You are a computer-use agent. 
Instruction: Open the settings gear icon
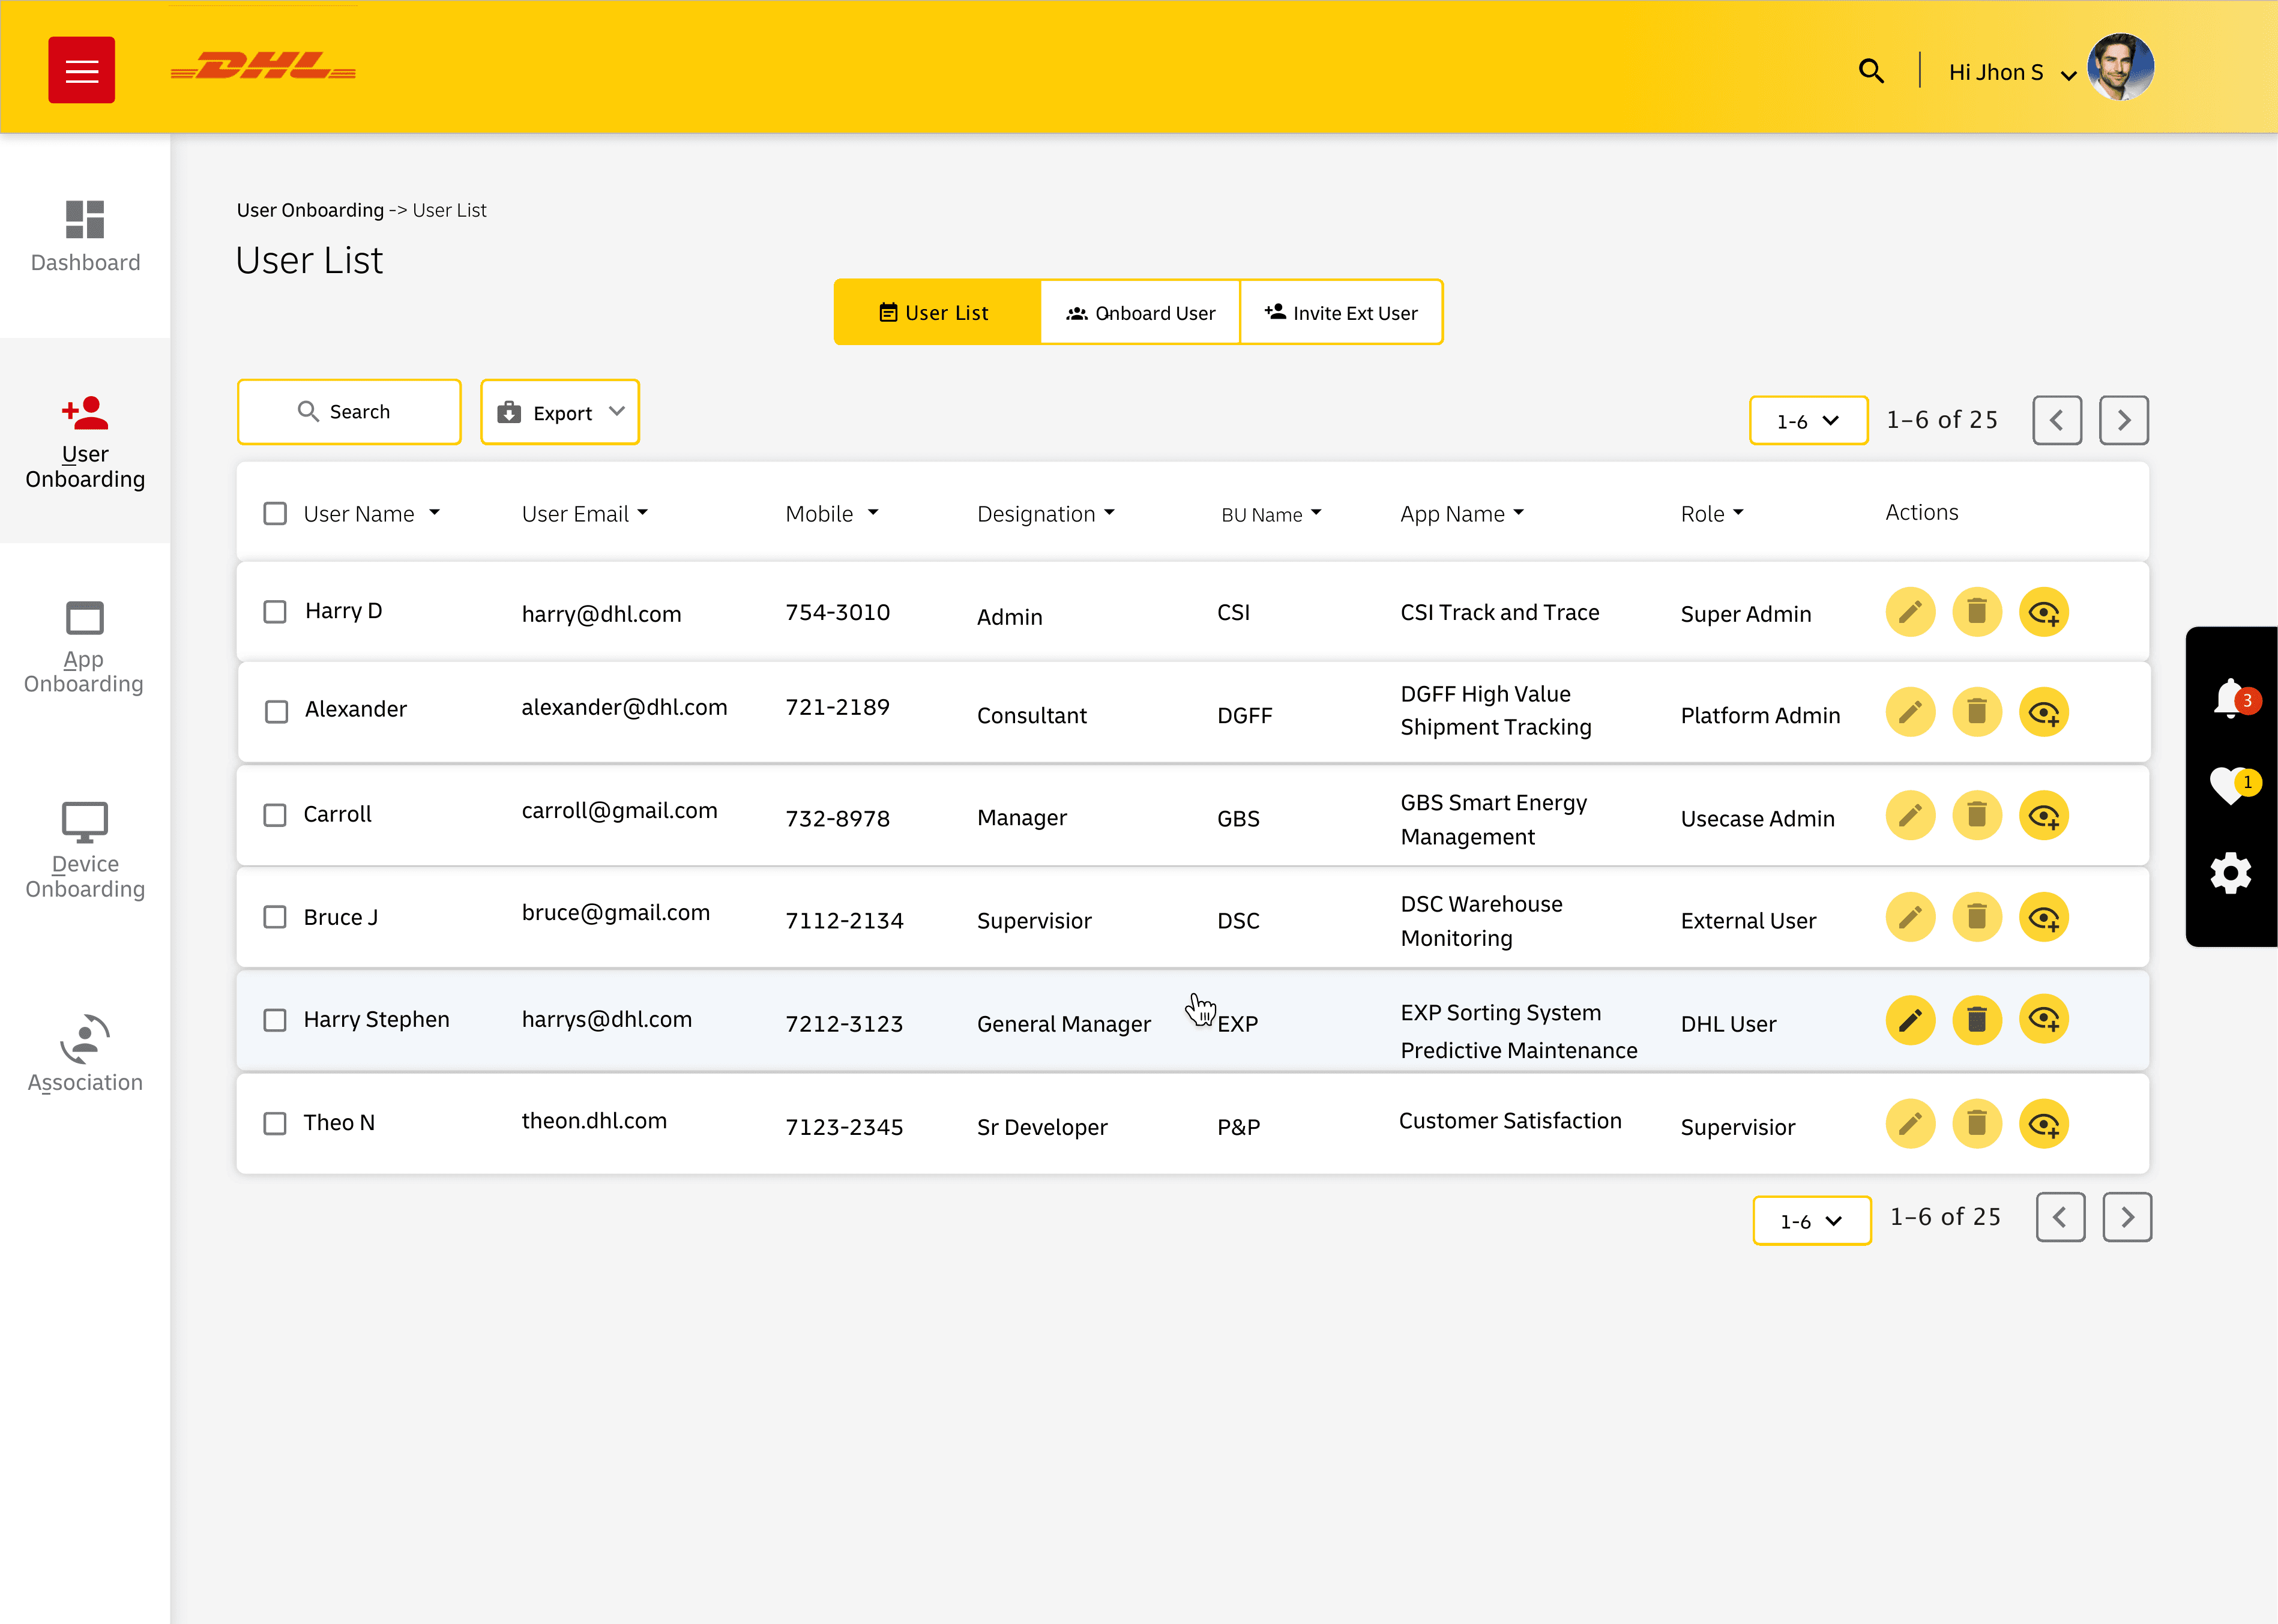tap(2231, 874)
